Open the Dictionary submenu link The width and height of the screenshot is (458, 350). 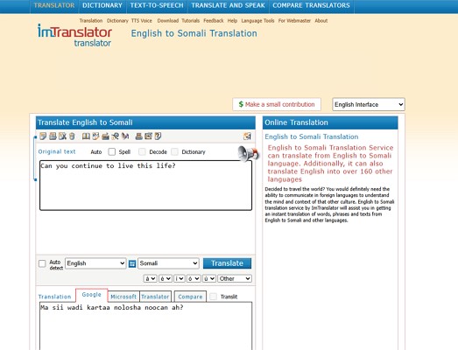click(x=117, y=21)
